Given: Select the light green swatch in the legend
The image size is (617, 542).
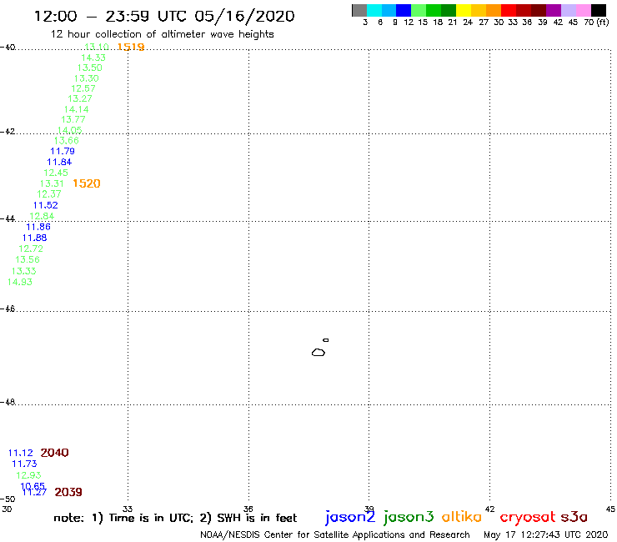Looking at the screenshot, I should point(419,10).
